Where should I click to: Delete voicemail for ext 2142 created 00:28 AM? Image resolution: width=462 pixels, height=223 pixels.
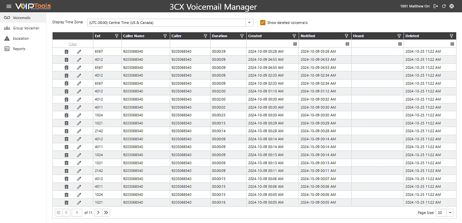[67, 131]
